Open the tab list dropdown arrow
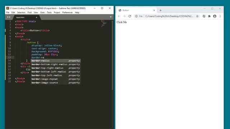The image size is (230, 129). [x=111, y=17]
